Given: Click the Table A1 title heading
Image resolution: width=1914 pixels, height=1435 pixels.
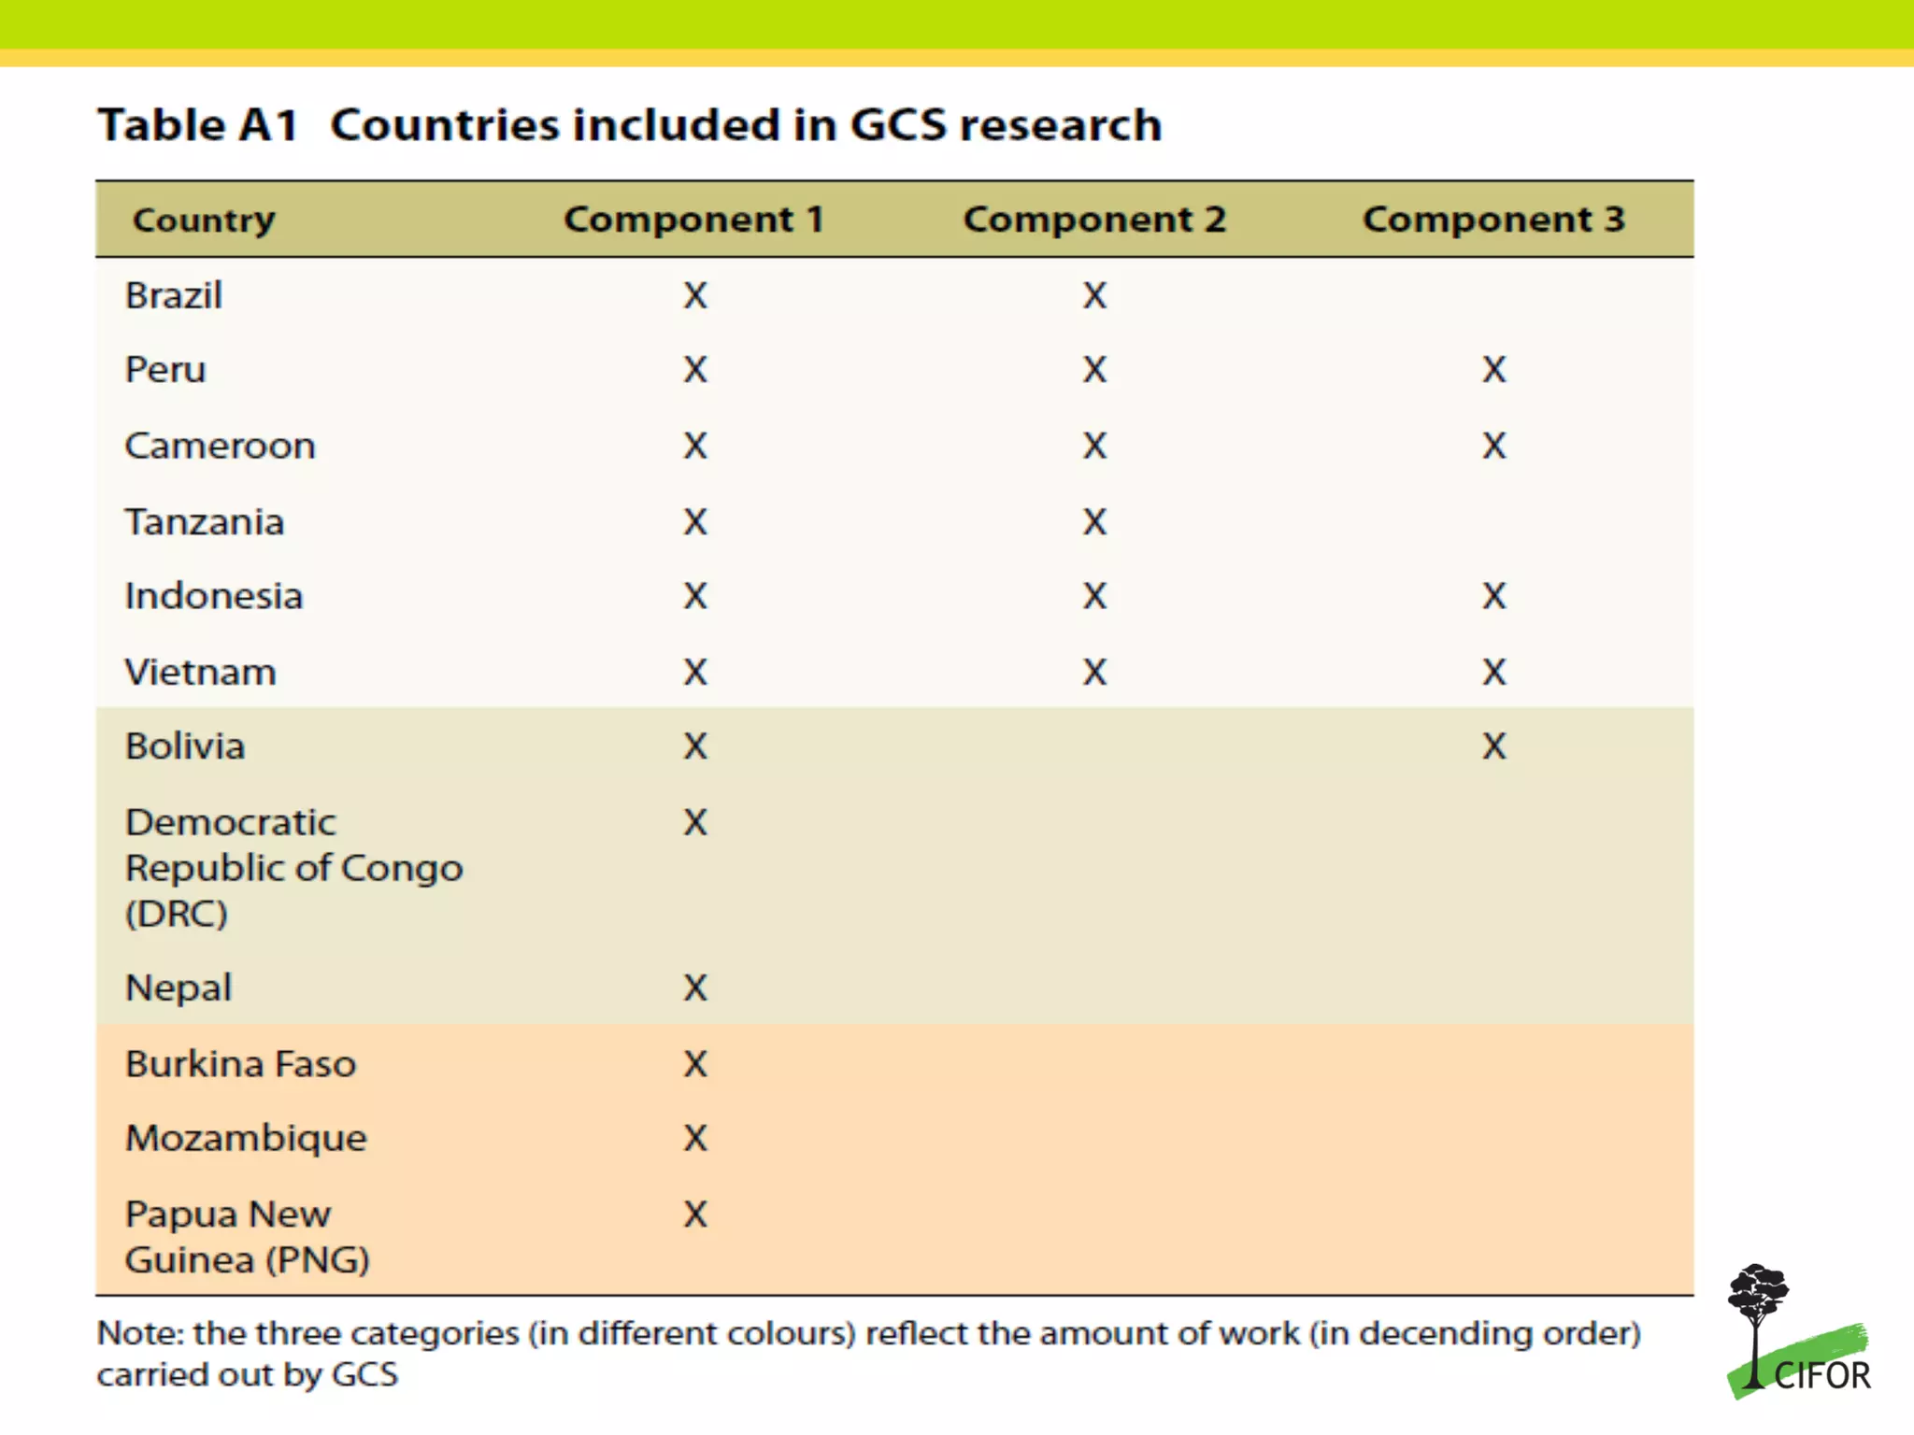Looking at the screenshot, I should pyautogui.click(x=630, y=124).
